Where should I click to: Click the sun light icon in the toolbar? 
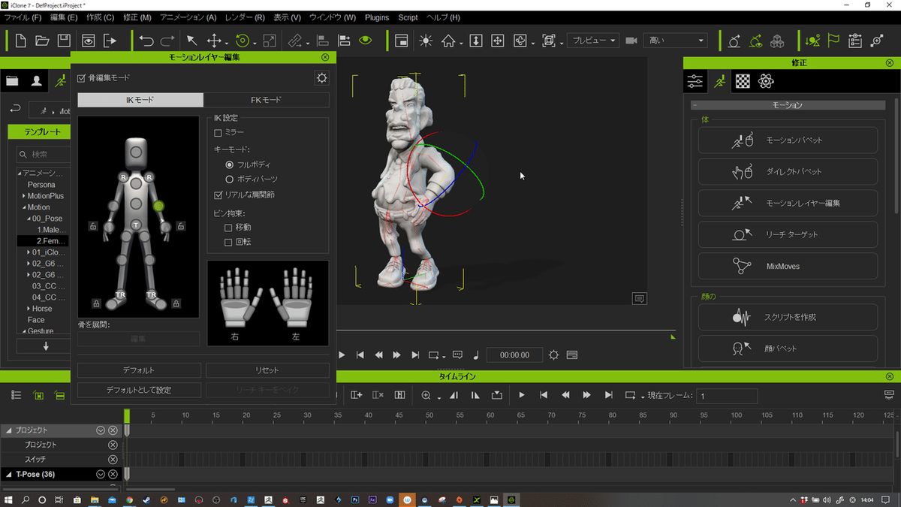point(426,41)
